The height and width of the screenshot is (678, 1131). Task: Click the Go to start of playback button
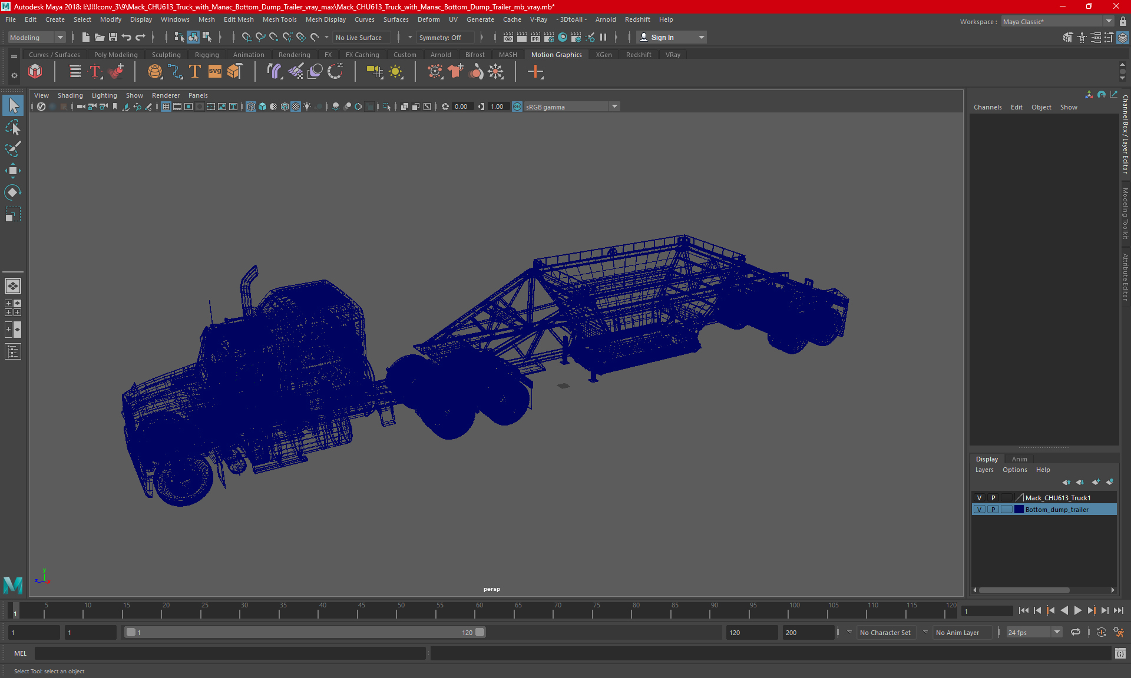1023,611
